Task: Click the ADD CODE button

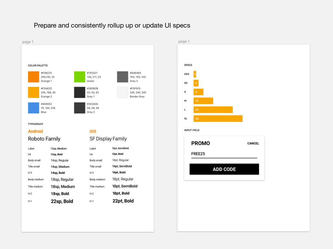Action: coord(224,169)
